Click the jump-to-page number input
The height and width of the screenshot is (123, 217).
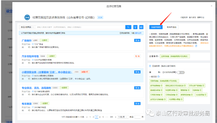[138, 117]
